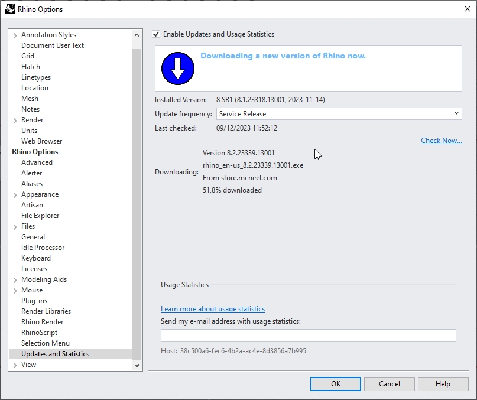Select Plug-ins in the options tree
The width and height of the screenshot is (477, 400).
click(34, 301)
